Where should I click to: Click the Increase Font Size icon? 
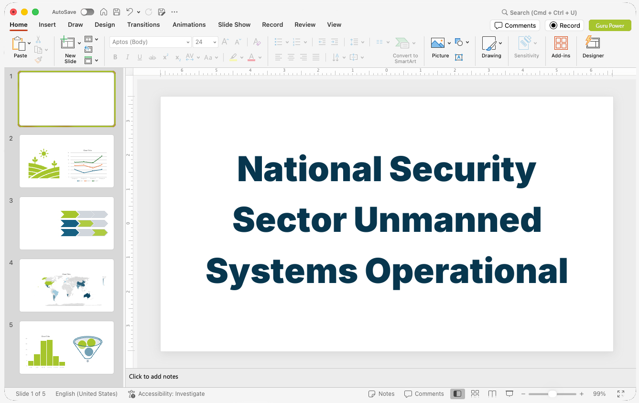(226, 42)
